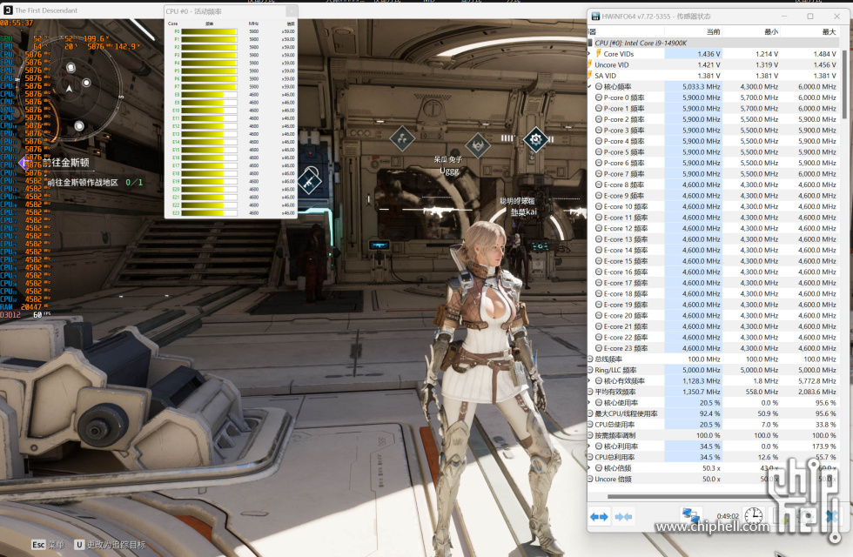
Task: Select the P-core 3 频率 row
Action: click(x=713, y=130)
